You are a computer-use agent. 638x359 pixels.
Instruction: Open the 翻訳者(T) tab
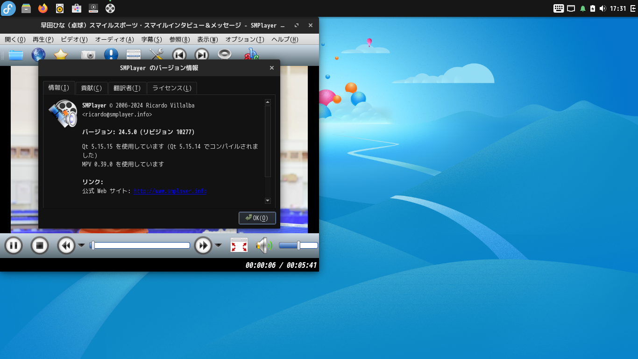[x=127, y=88]
